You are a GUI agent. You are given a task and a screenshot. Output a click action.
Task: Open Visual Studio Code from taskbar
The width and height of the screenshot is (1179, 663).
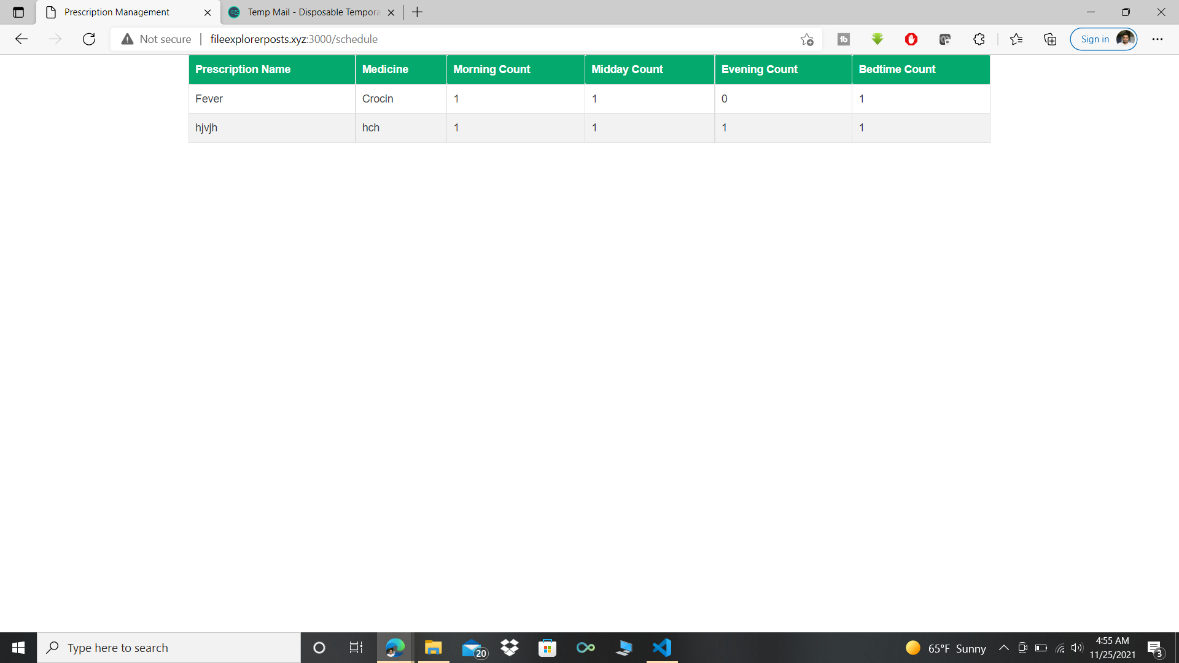point(662,648)
